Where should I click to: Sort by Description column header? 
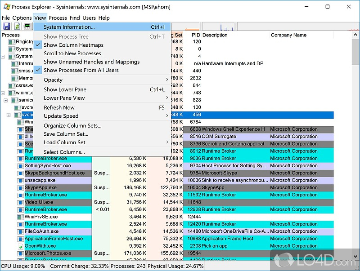click(235, 35)
